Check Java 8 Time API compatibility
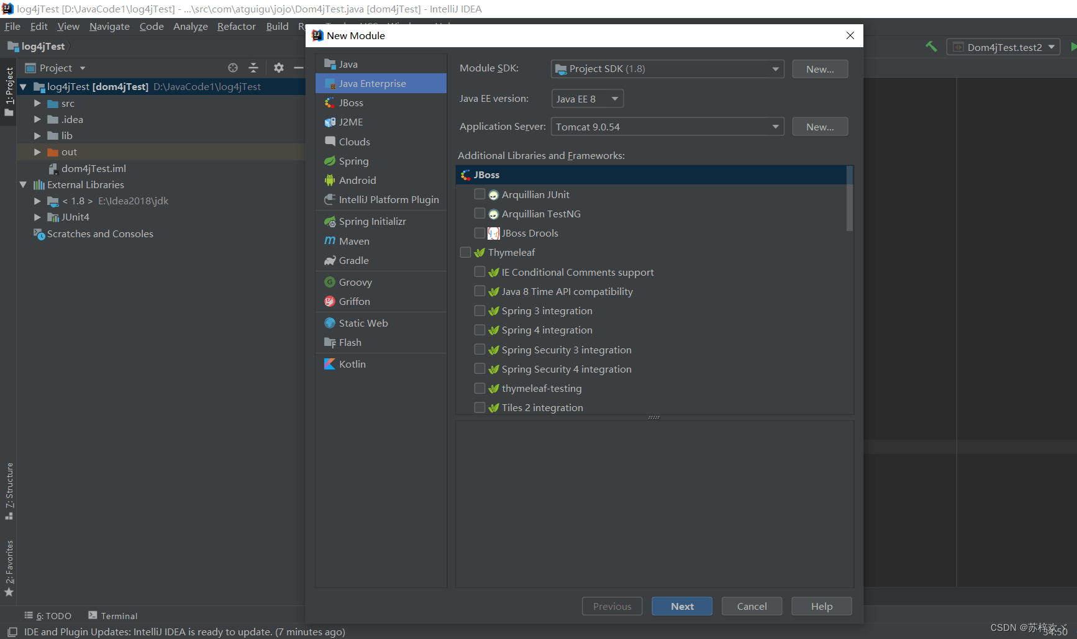 click(479, 291)
